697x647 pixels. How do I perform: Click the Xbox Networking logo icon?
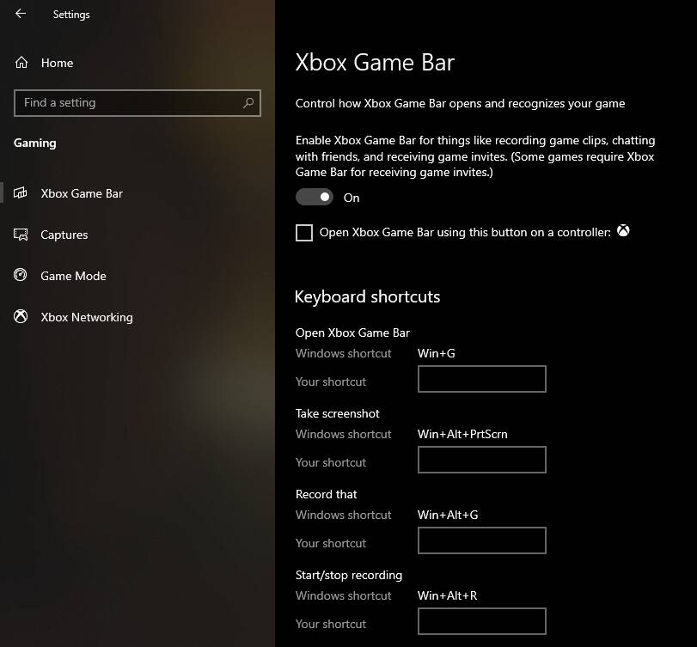click(21, 316)
